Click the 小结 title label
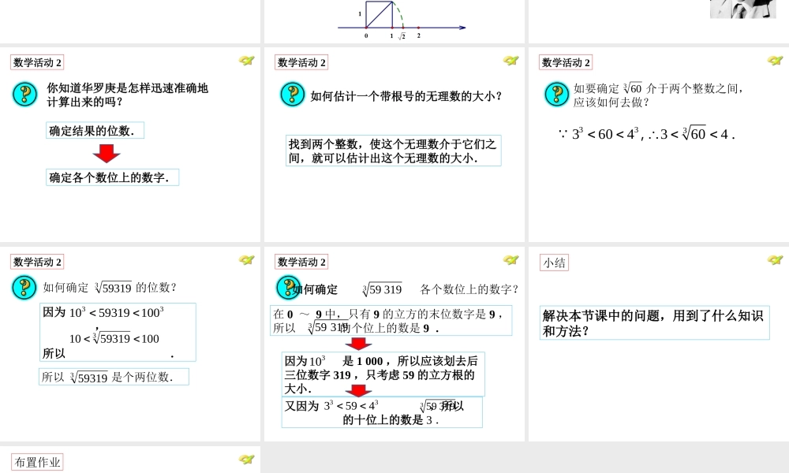The image size is (789, 473). [555, 263]
